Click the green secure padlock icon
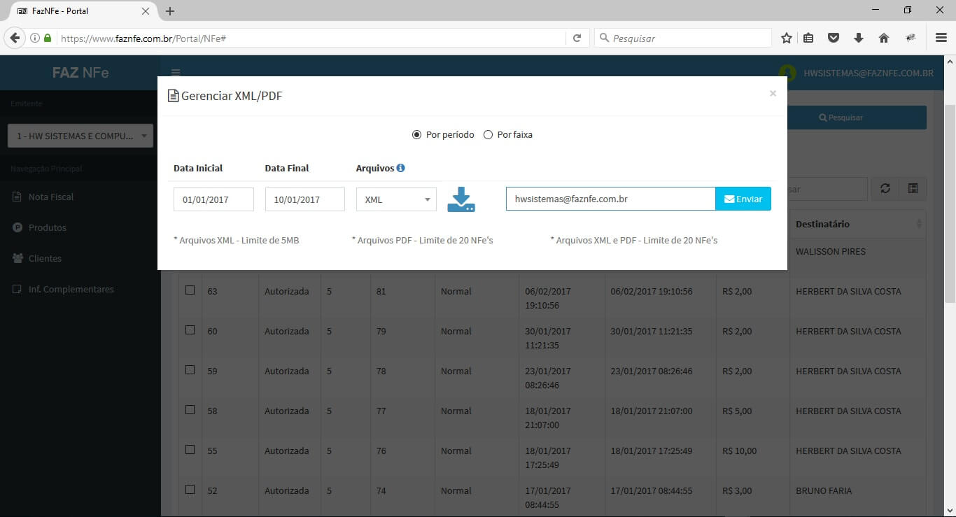This screenshot has height=517, width=956. click(48, 38)
